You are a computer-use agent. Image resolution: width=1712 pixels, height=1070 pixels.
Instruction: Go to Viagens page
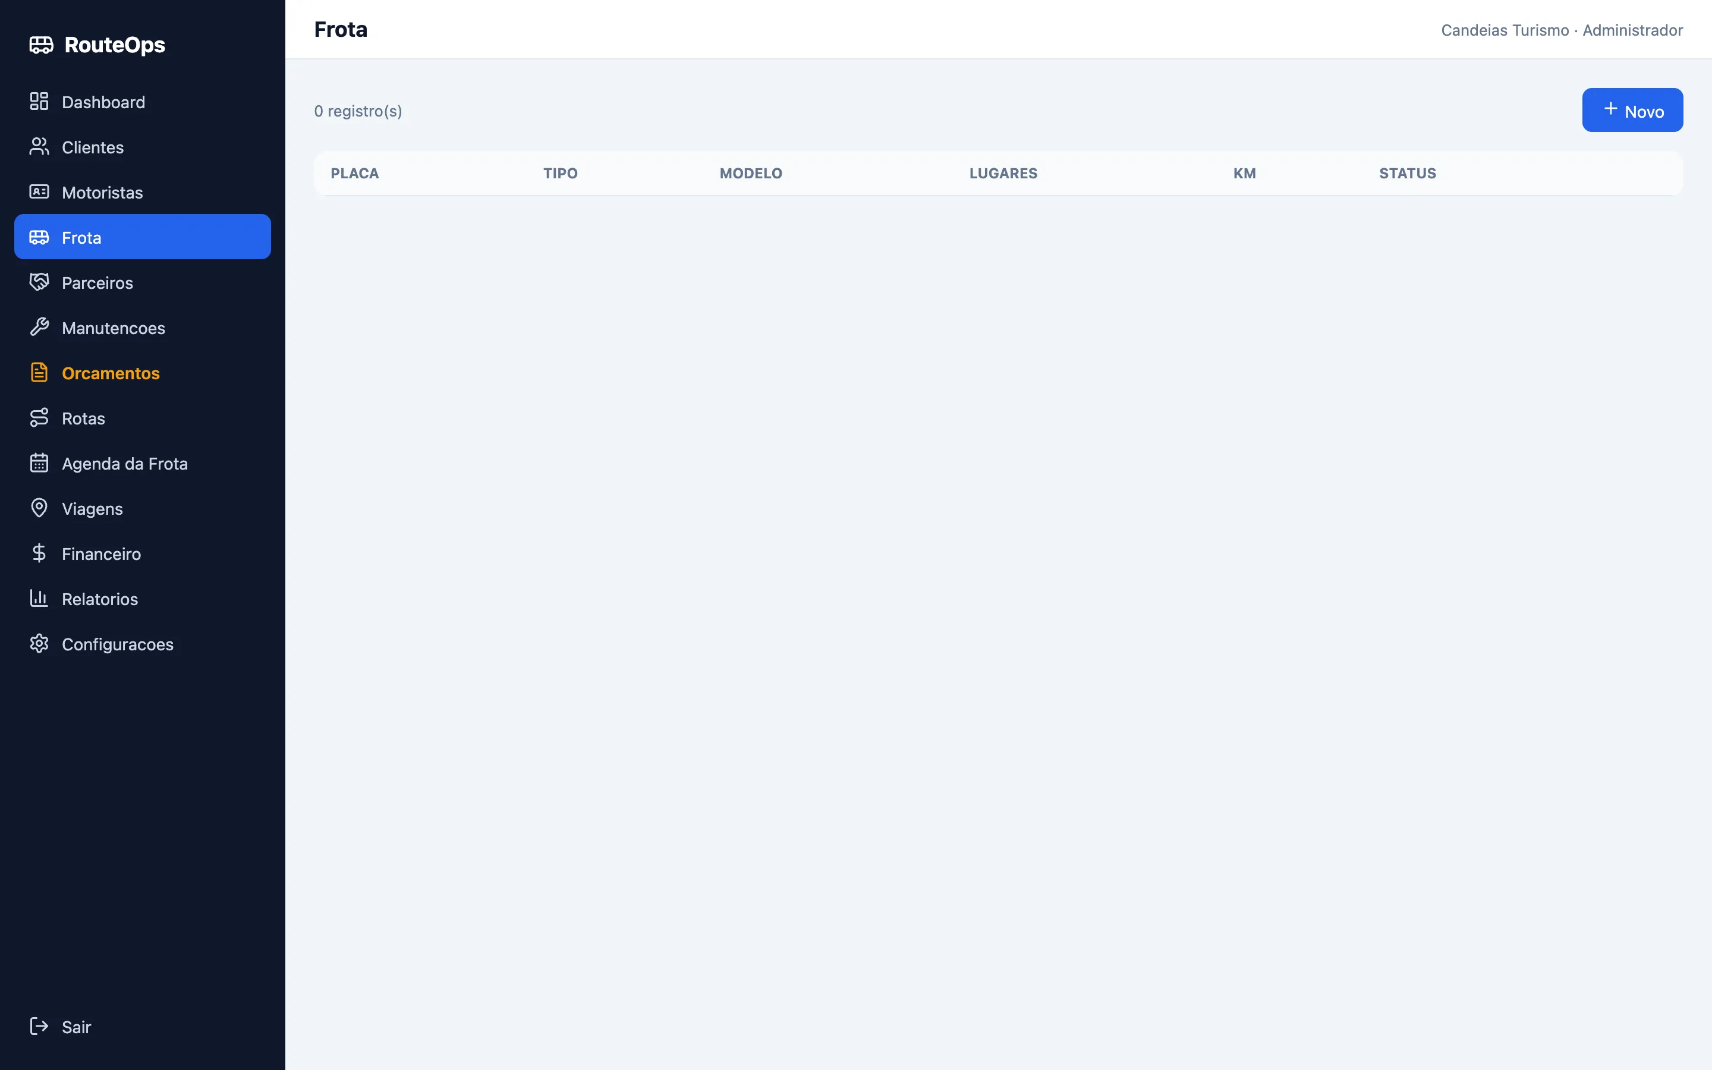tap(142, 509)
